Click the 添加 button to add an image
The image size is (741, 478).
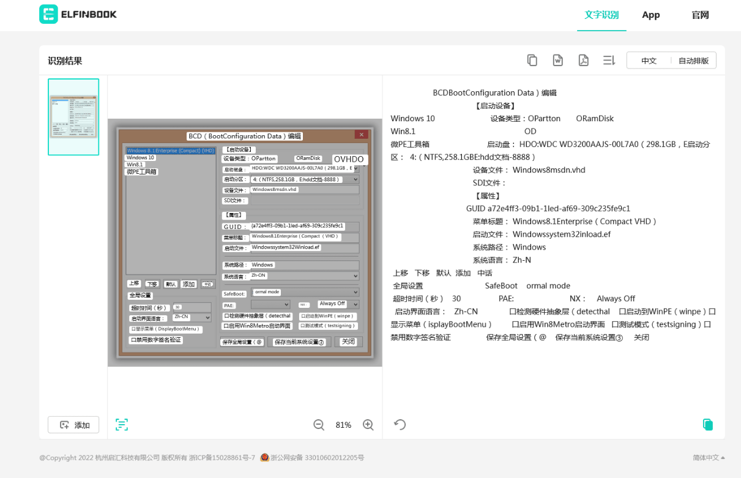point(74,425)
